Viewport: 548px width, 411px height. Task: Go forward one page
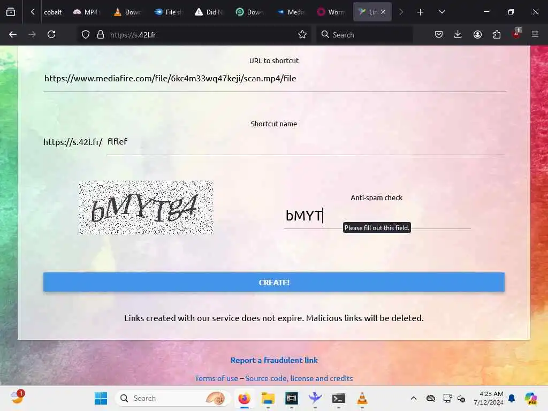[32, 34]
